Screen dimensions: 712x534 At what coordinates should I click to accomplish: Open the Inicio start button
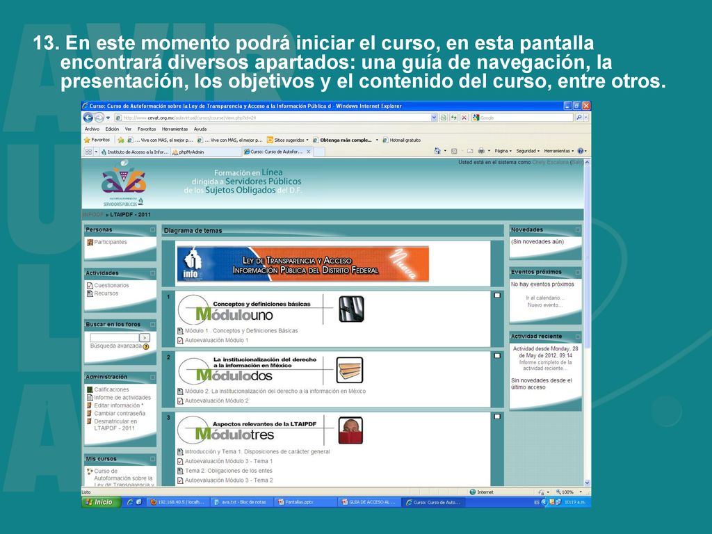[x=102, y=502]
